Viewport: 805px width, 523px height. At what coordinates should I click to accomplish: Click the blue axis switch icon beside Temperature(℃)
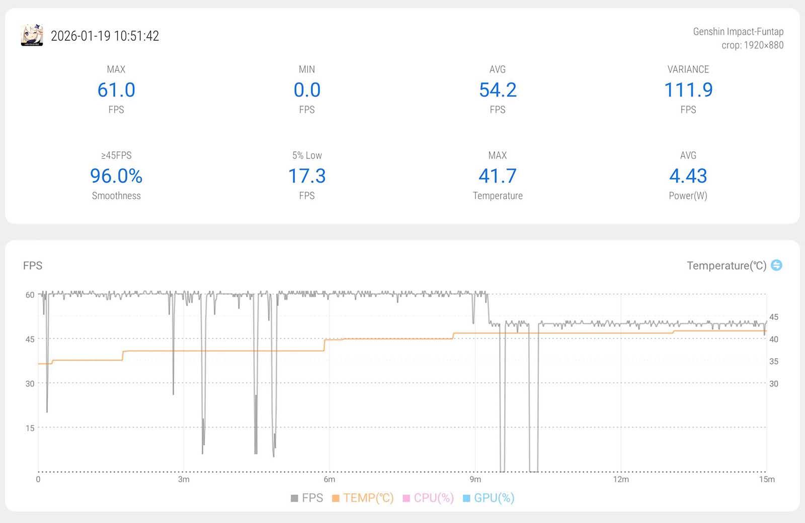pyautogui.click(x=776, y=265)
